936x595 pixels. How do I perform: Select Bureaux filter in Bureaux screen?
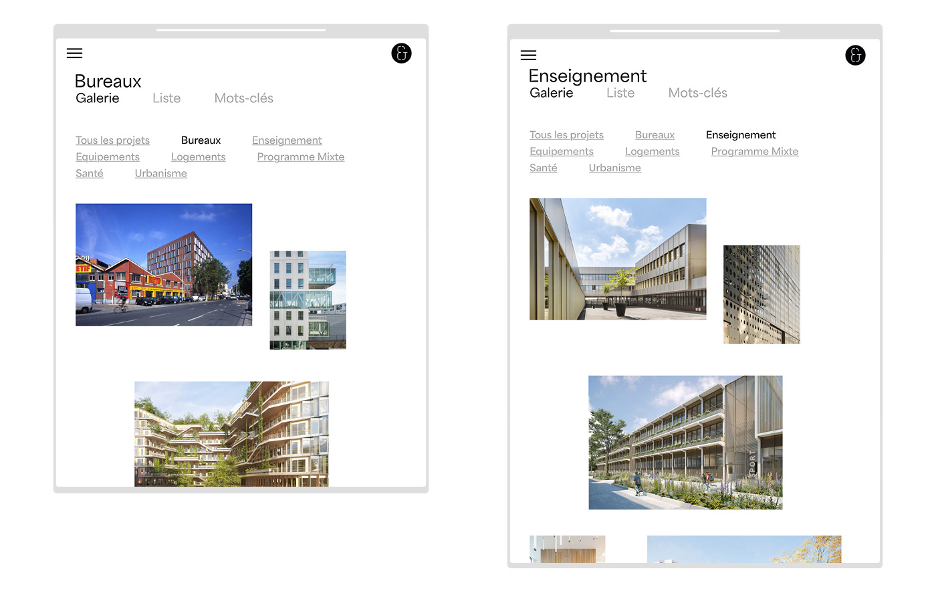coord(201,140)
